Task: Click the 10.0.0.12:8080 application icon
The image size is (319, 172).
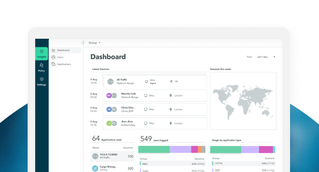Action: point(95,156)
